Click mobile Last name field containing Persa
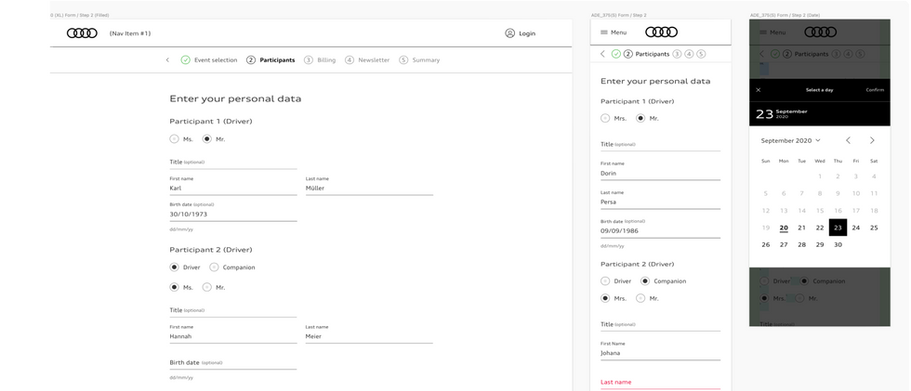This screenshot has width=911, height=391. 661,200
